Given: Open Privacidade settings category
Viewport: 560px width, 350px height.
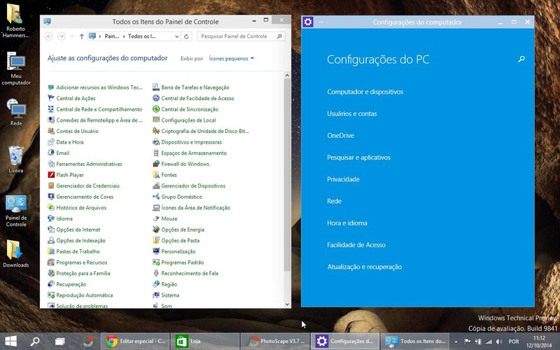Looking at the screenshot, I should tap(343, 179).
